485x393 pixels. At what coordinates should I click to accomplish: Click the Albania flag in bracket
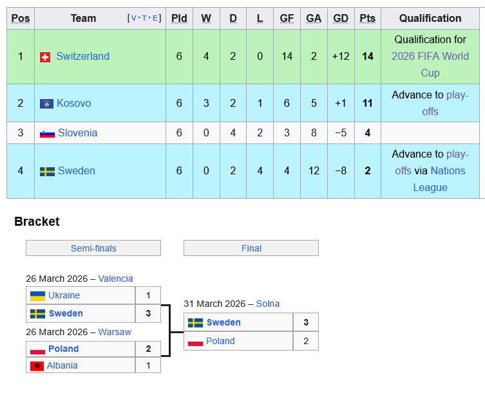[x=37, y=366]
